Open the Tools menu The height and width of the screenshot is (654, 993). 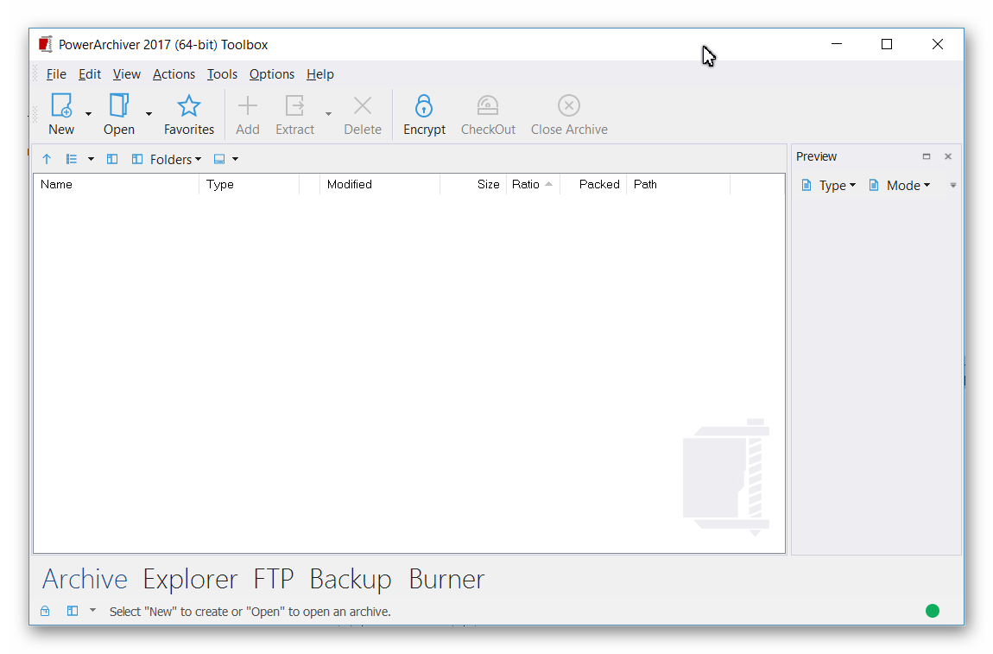[222, 74]
